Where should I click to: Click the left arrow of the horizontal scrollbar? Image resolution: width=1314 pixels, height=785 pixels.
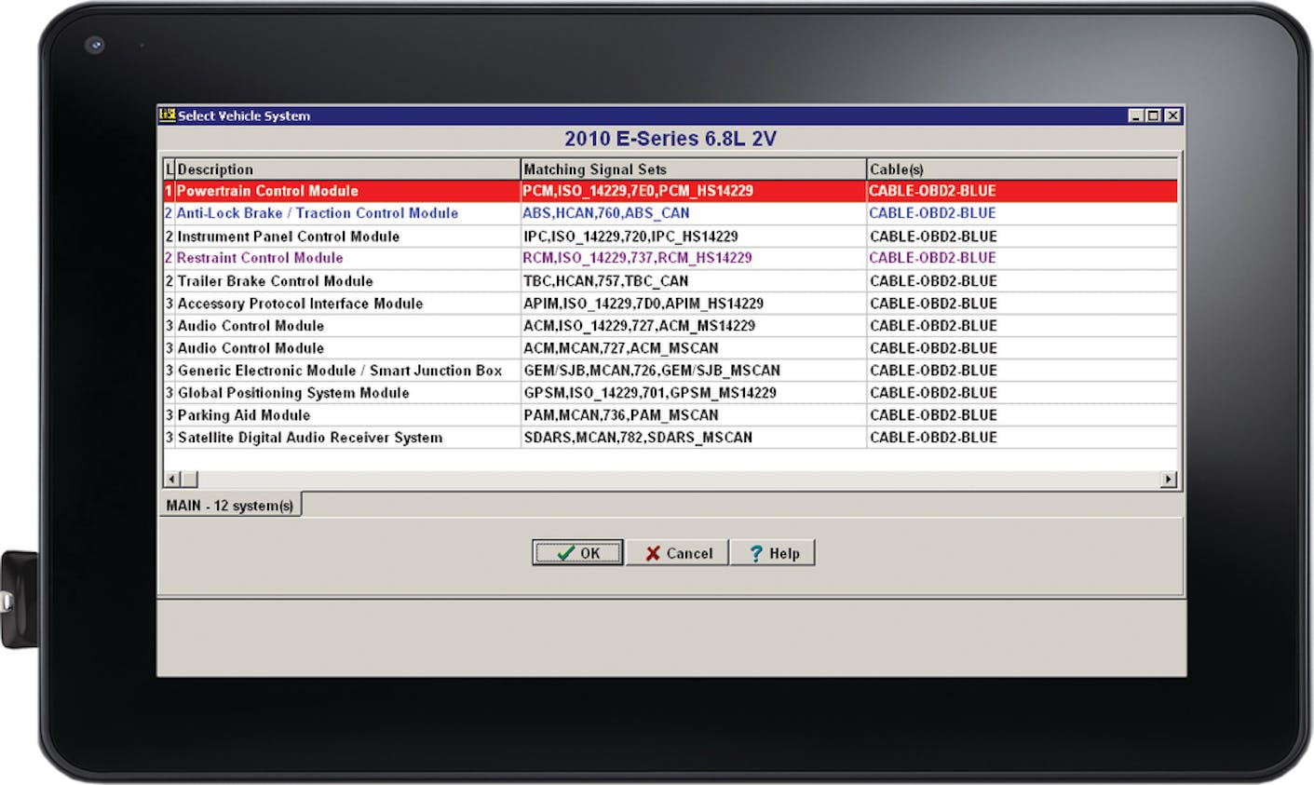170,478
